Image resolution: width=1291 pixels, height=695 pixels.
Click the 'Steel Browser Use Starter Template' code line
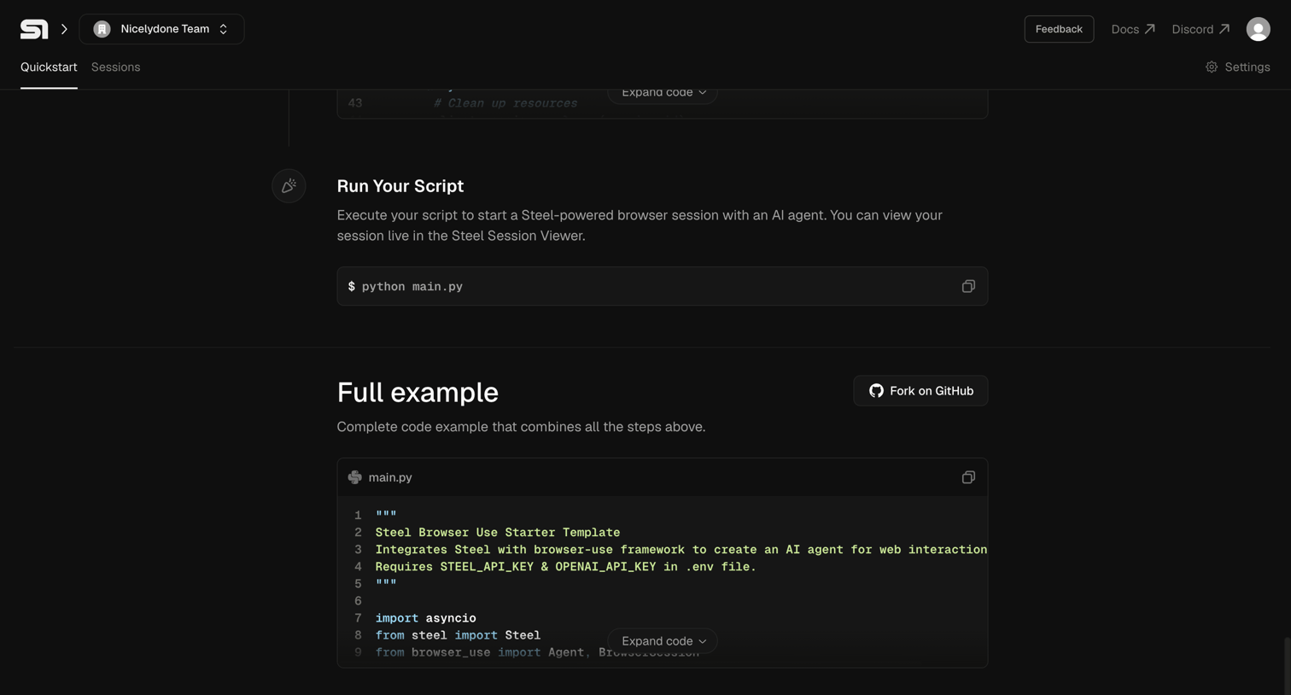tap(498, 533)
